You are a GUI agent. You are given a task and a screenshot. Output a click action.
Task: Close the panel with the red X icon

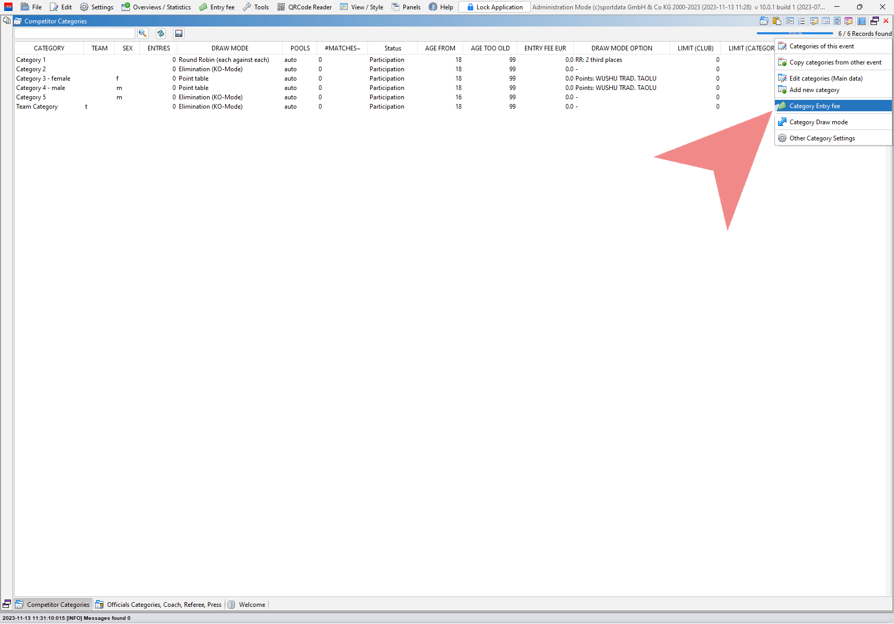coord(886,21)
